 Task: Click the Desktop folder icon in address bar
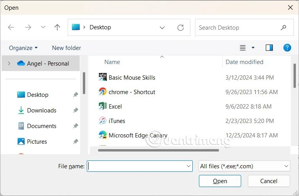click(x=76, y=27)
